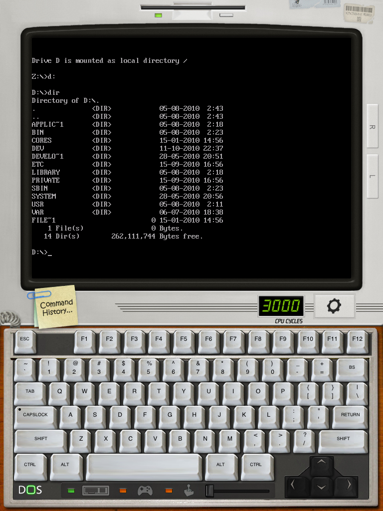Tap the P key
Screen dimensions: 383x511
tap(283, 393)
